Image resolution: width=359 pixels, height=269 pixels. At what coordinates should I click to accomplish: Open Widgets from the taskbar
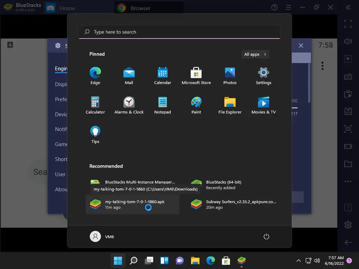click(x=164, y=261)
